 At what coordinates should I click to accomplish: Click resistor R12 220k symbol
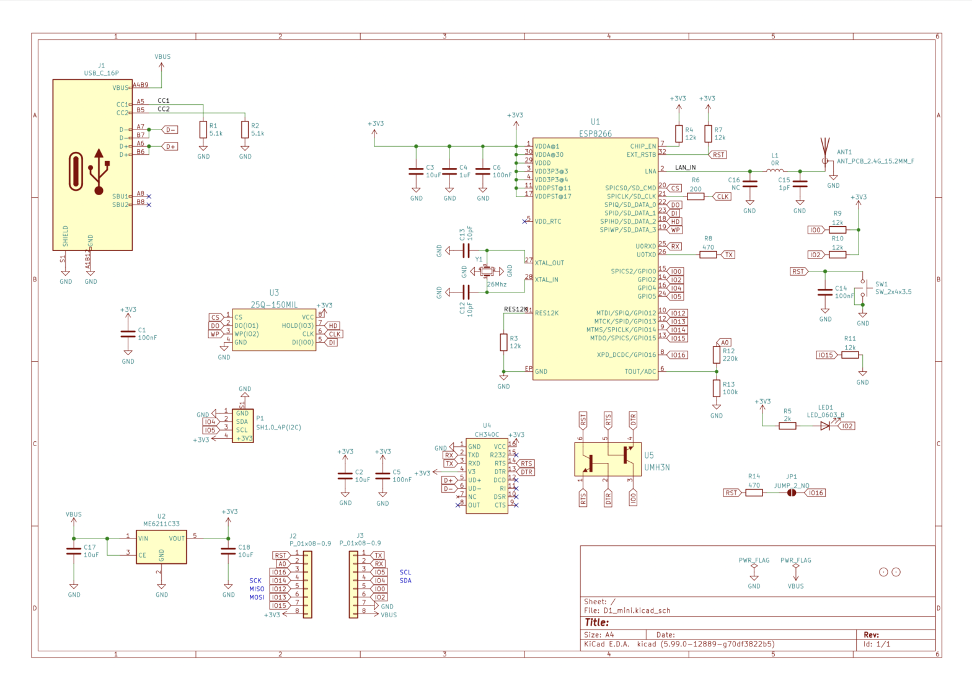pos(717,354)
